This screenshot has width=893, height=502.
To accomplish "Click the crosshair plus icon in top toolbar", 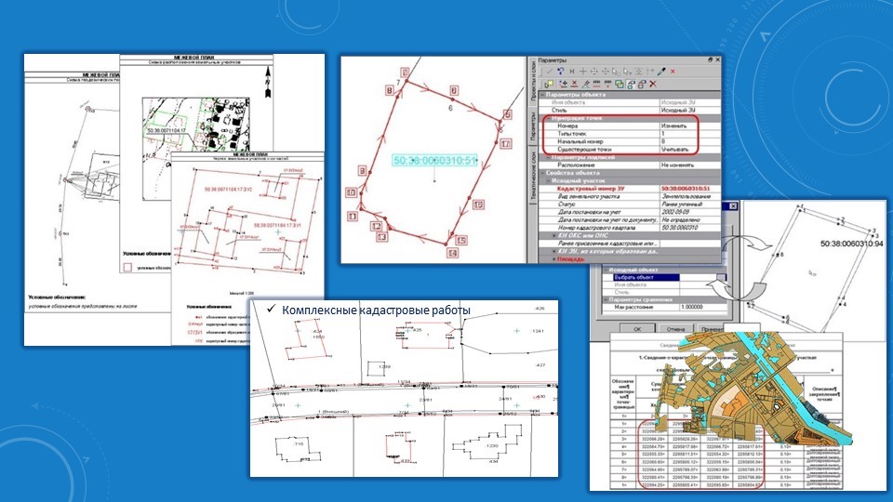I will pos(582,72).
